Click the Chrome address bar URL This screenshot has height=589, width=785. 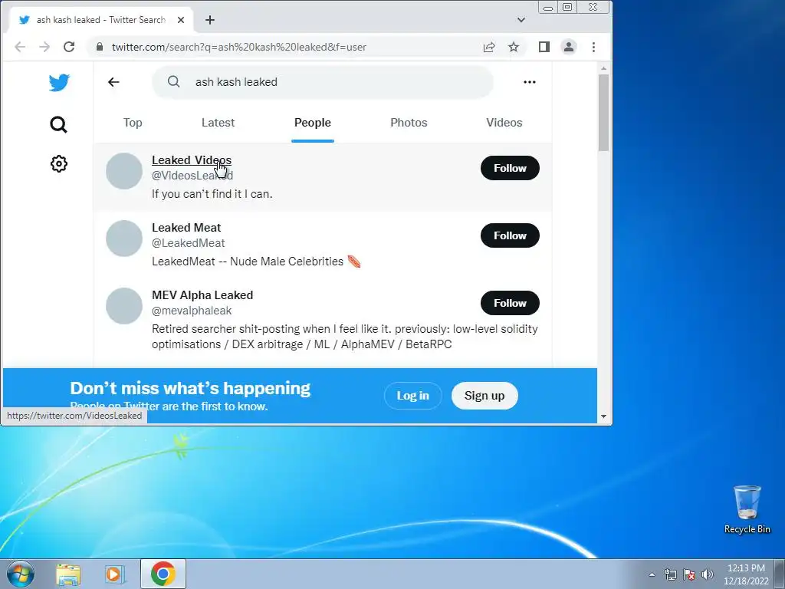click(x=239, y=47)
